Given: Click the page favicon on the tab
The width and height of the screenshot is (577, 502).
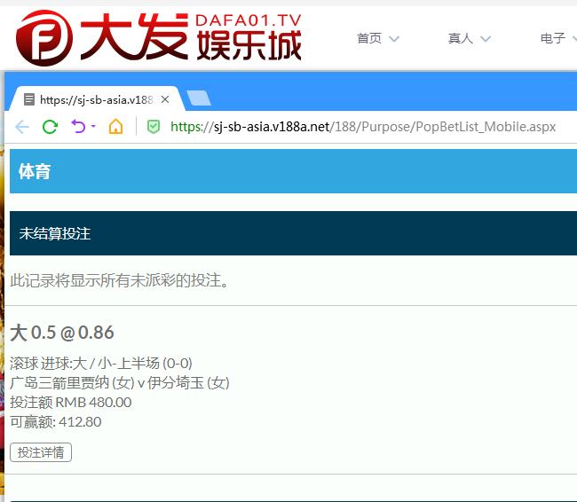Looking at the screenshot, I should (x=29, y=99).
